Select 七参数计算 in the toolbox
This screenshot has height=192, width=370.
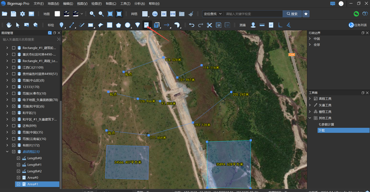pos(326,124)
